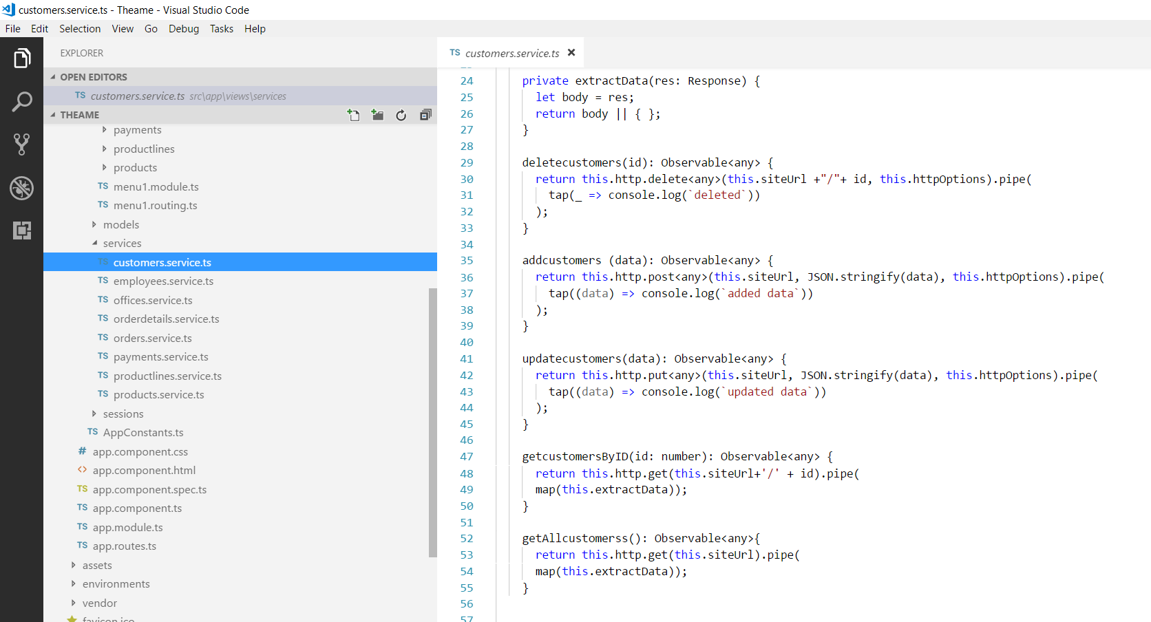1151x622 pixels.
Task: Open employees.service.ts in the explorer
Action: 163,281
